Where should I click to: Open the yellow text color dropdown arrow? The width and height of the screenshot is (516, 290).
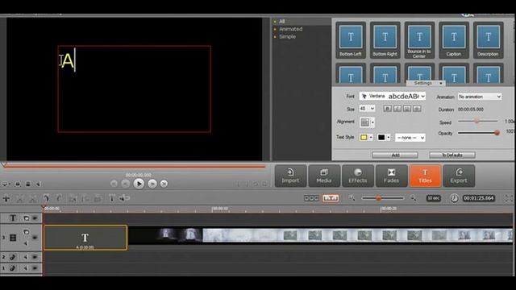[371, 138]
